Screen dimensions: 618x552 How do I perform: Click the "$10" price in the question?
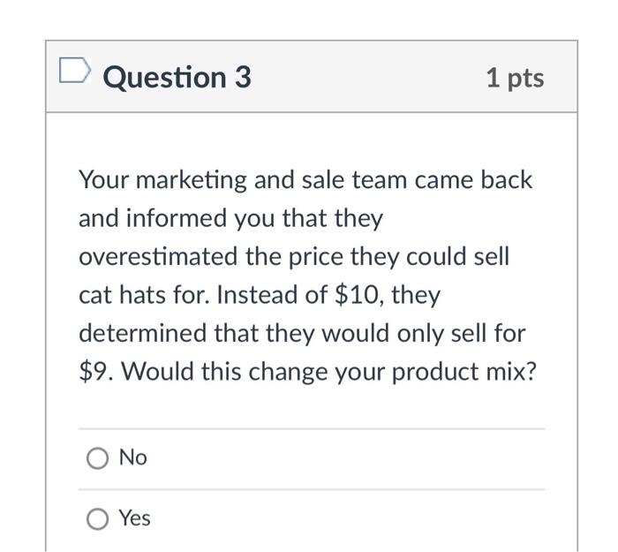[x=353, y=294]
